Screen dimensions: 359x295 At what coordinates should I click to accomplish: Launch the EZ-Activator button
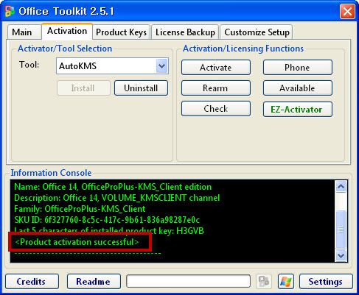pyautogui.click(x=298, y=109)
